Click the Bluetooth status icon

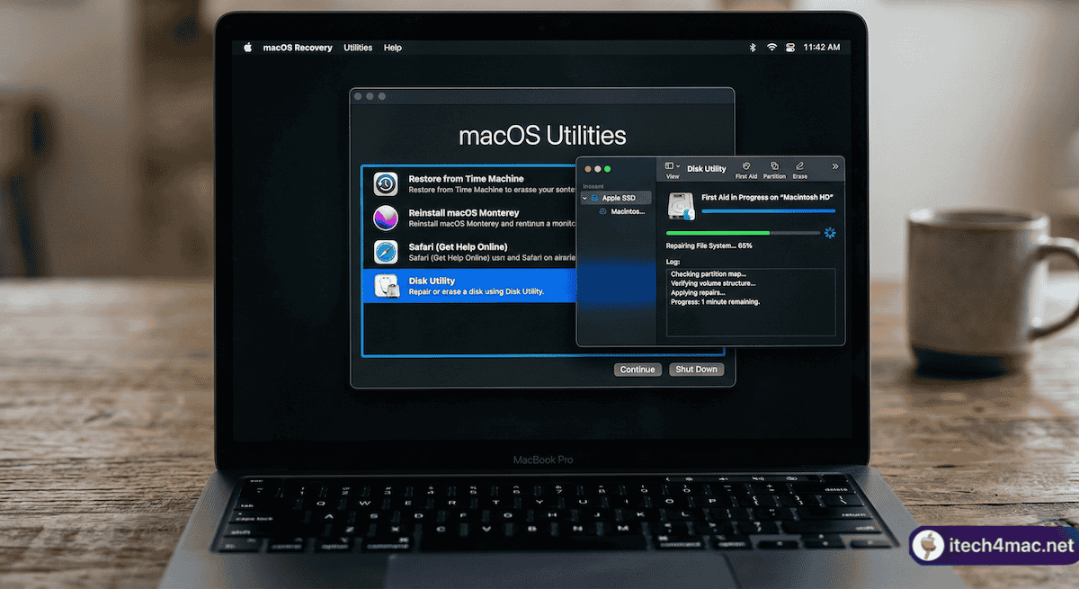[753, 48]
